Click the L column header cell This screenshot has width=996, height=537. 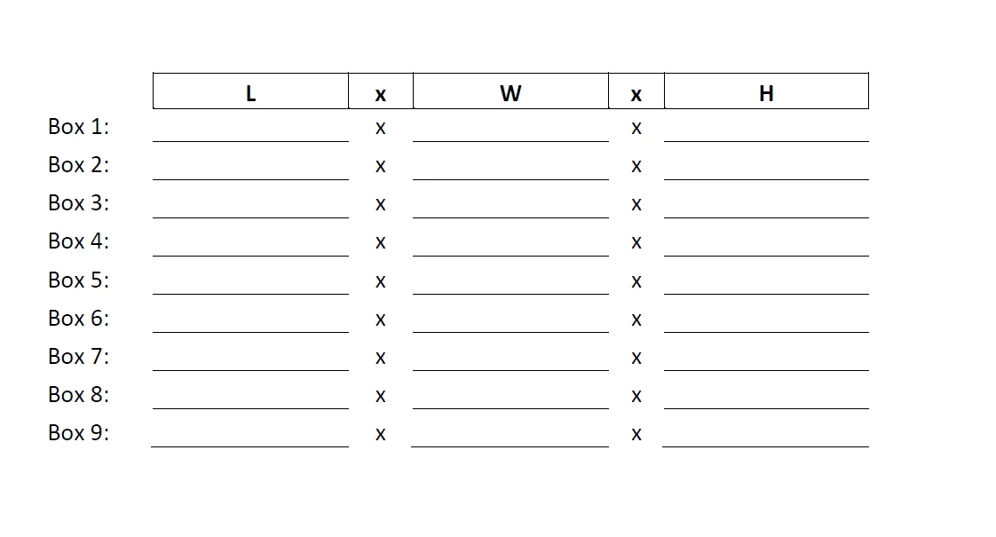click(250, 91)
